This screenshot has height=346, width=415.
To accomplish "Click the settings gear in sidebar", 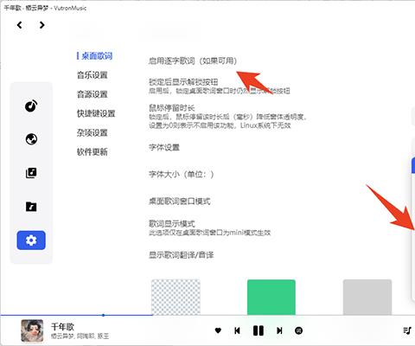I will pos(31,240).
